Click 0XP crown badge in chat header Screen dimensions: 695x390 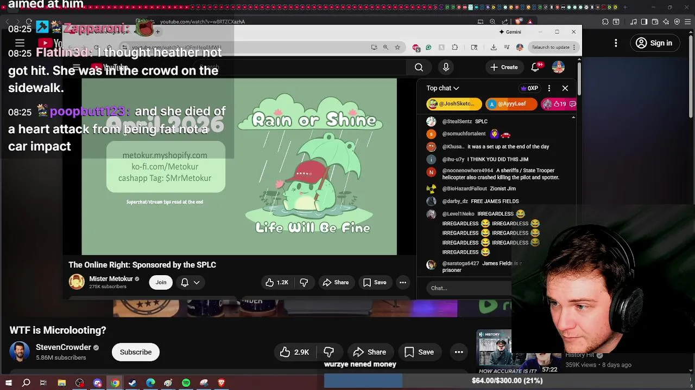[x=529, y=88]
